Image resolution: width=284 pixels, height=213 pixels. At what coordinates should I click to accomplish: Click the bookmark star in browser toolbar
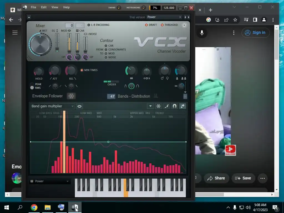pyautogui.click(x=235, y=20)
